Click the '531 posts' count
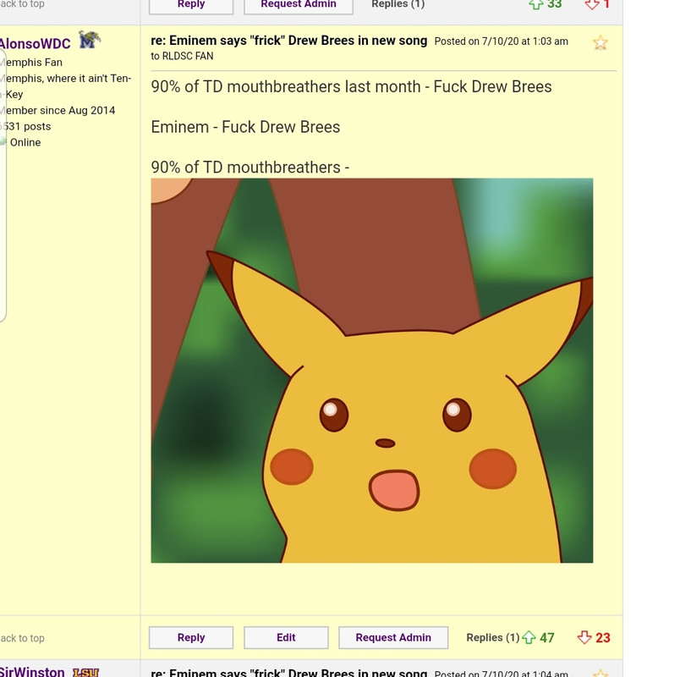This screenshot has height=677, width=691. 25,126
